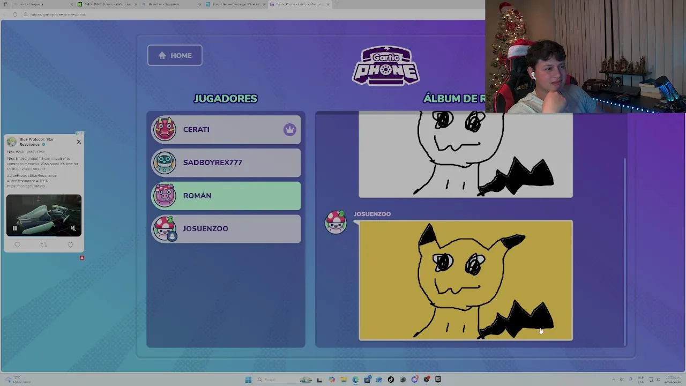
Task: Open the Windows Start menu
Action: (x=248, y=380)
